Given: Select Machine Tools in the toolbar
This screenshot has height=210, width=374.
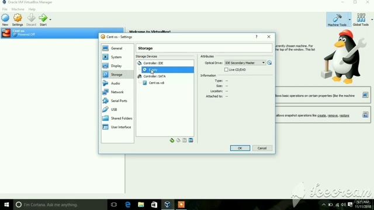Looking at the screenshot, I should point(337,19).
